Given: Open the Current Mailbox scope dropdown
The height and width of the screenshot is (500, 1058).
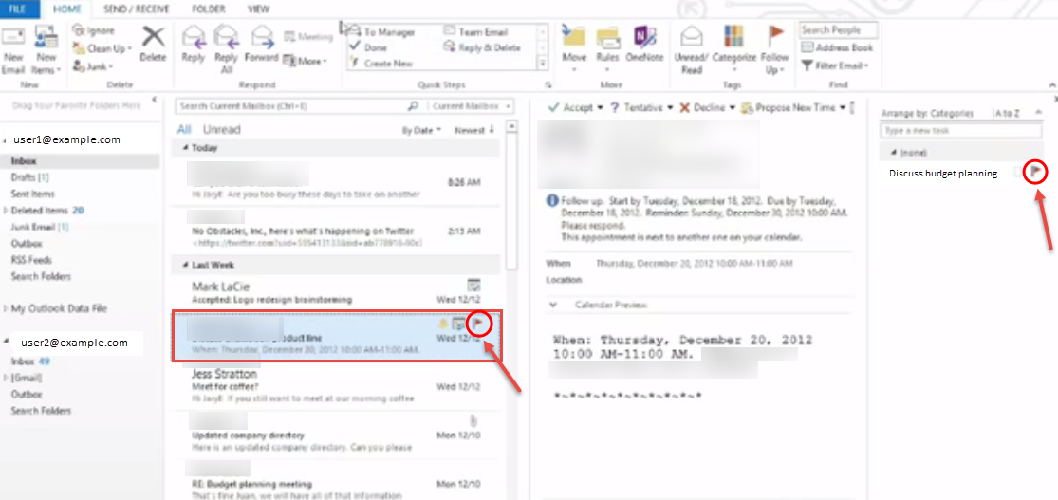Looking at the screenshot, I should click(x=471, y=106).
